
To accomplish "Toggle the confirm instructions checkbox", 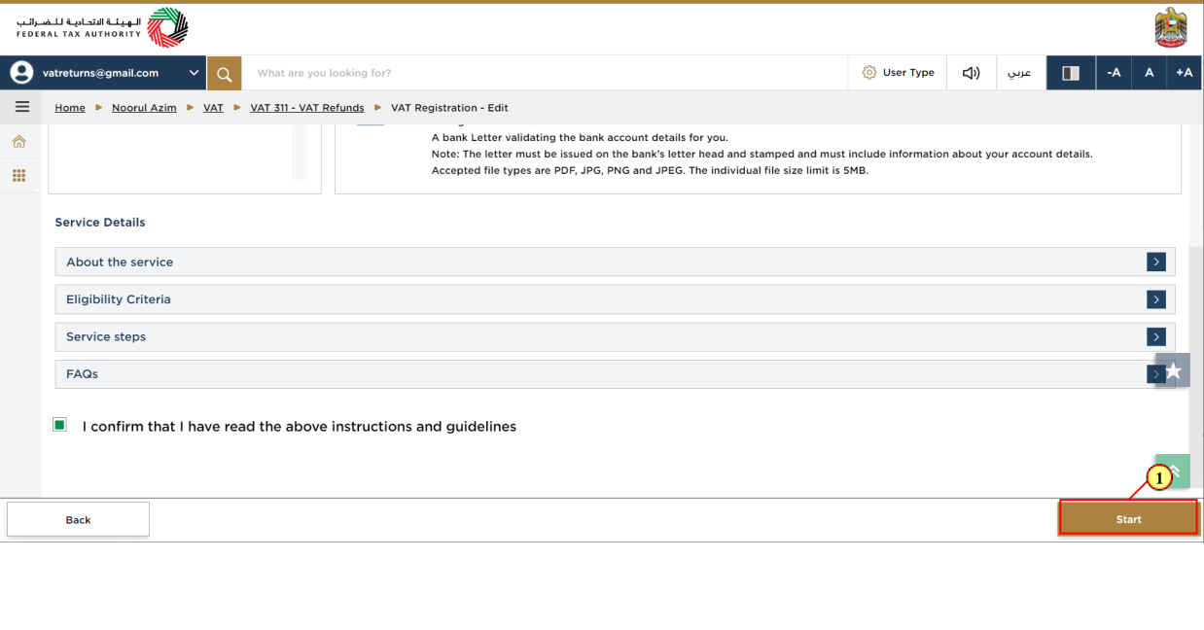I will (x=60, y=425).
